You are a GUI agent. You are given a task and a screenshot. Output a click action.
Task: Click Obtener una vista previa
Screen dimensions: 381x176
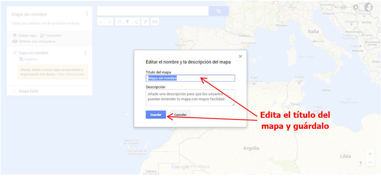[x=34, y=42]
